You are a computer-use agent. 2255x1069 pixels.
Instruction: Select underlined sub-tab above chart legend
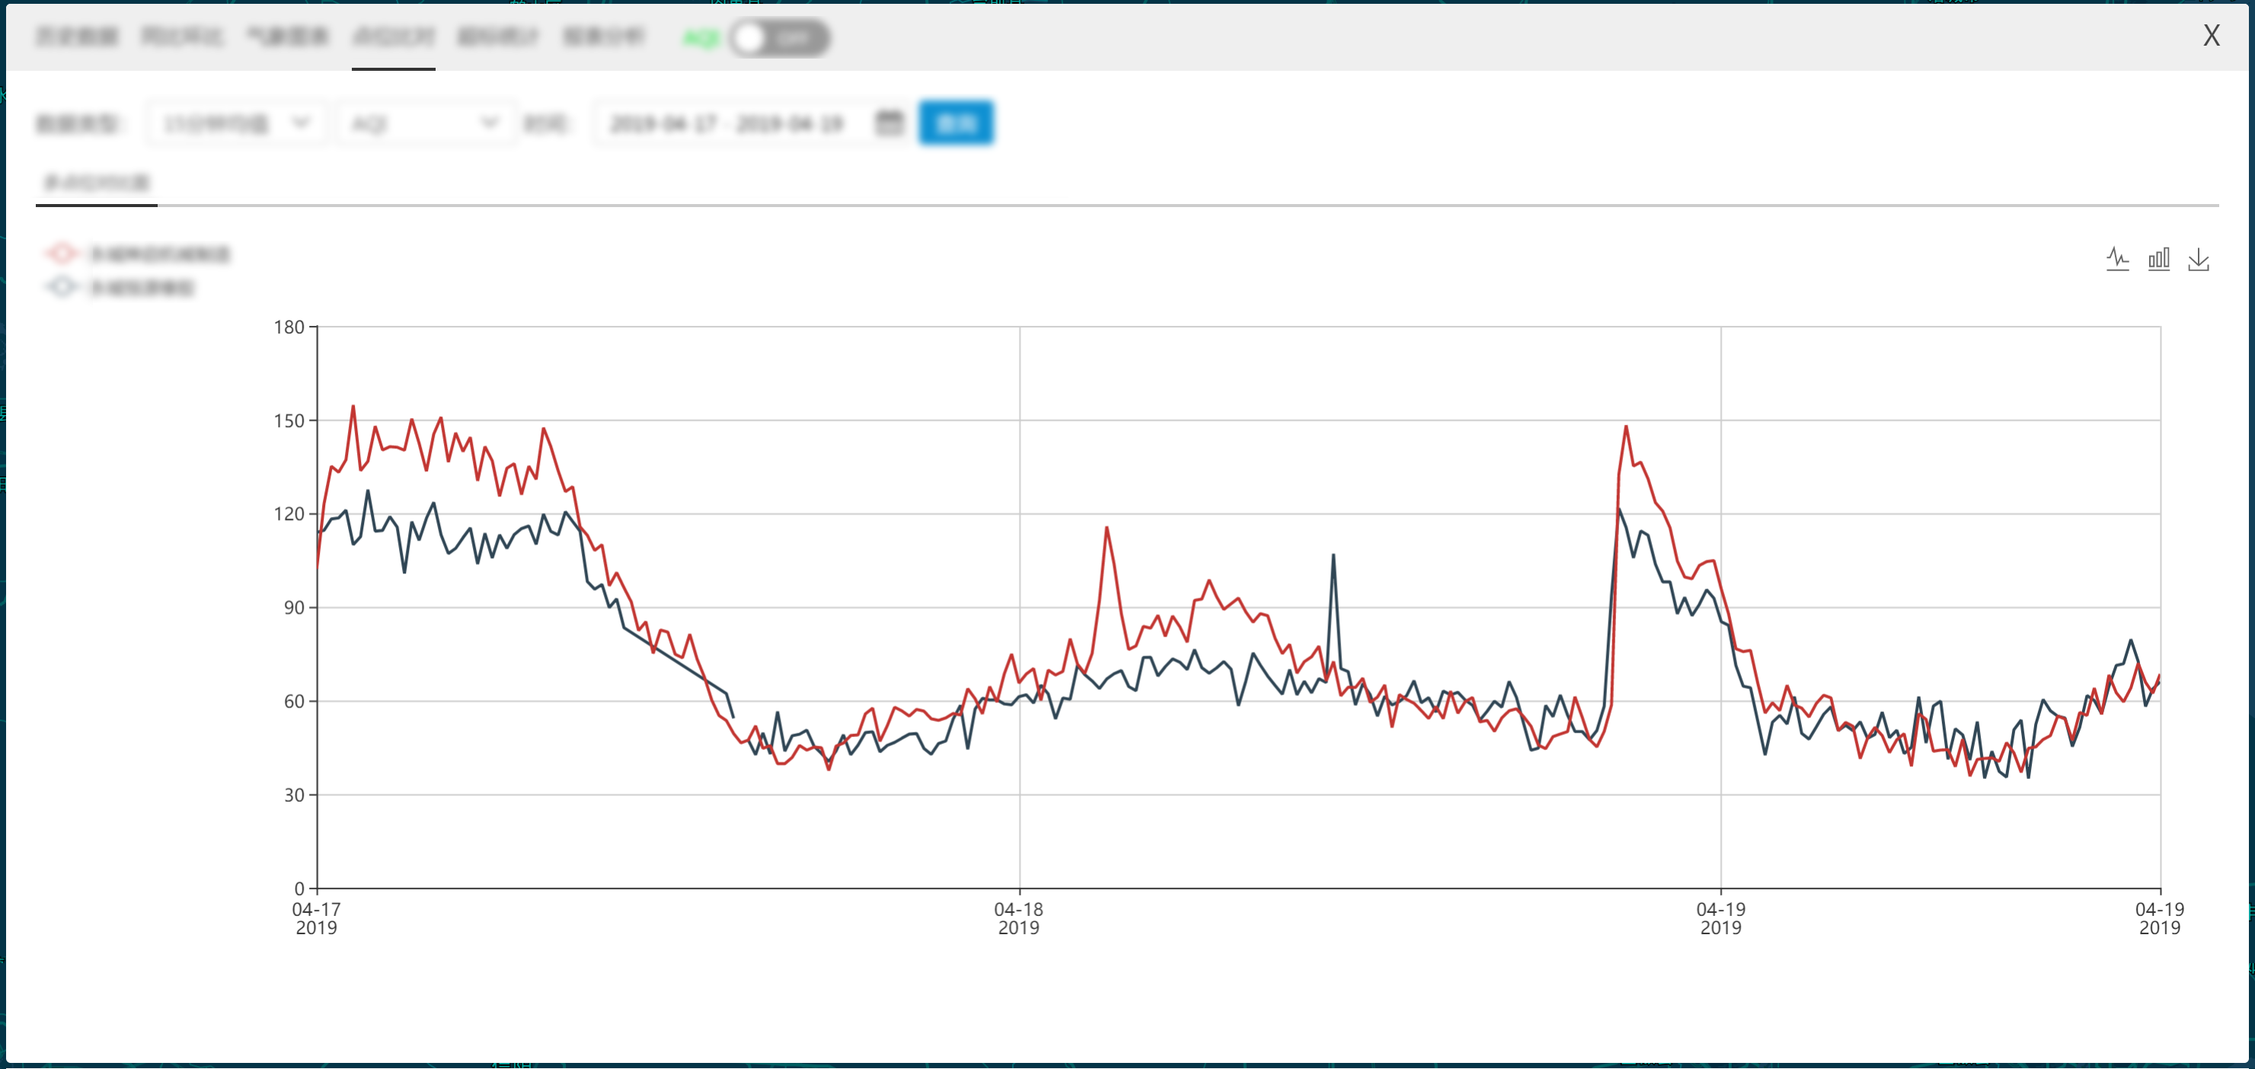click(x=96, y=183)
